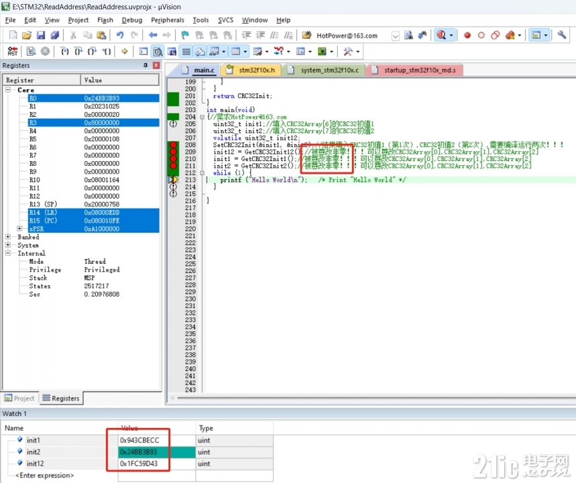Toggle the Disassembly window
The height and width of the screenshot is (483, 576).
(x=158, y=52)
